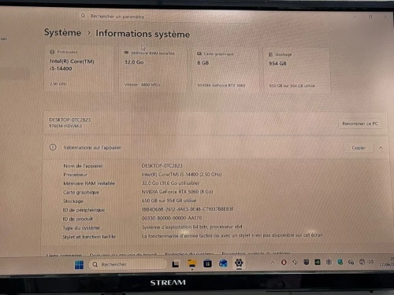Click the volume speaker tray icon

tap(370, 262)
